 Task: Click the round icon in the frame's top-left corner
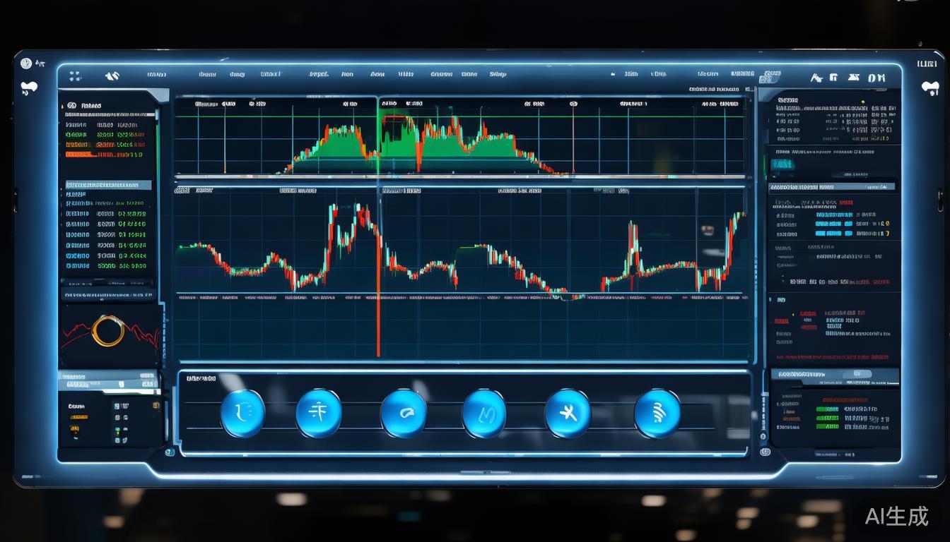(27, 64)
